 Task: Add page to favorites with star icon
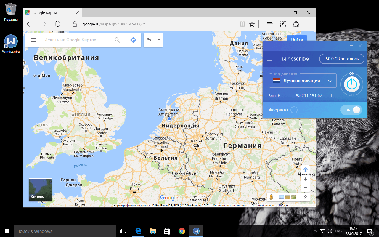pos(252,24)
